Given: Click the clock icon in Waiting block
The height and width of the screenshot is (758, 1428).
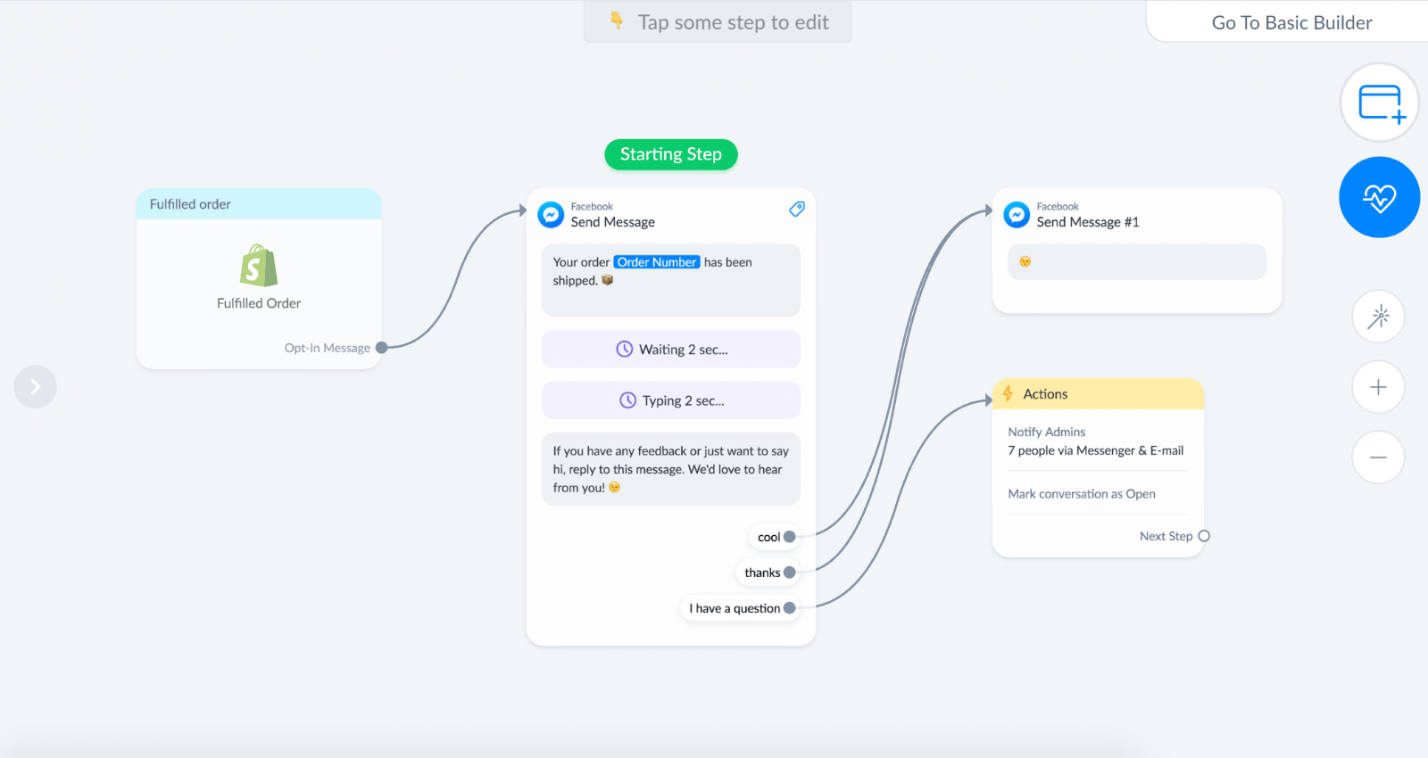Looking at the screenshot, I should (625, 350).
